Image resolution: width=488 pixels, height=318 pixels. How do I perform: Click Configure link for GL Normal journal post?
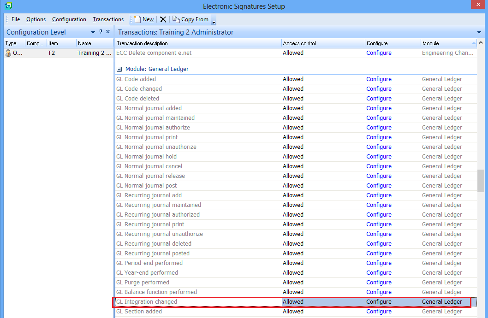(x=379, y=186)
